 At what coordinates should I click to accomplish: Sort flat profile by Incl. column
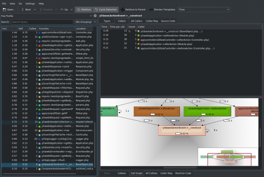[x=9, y=29]
